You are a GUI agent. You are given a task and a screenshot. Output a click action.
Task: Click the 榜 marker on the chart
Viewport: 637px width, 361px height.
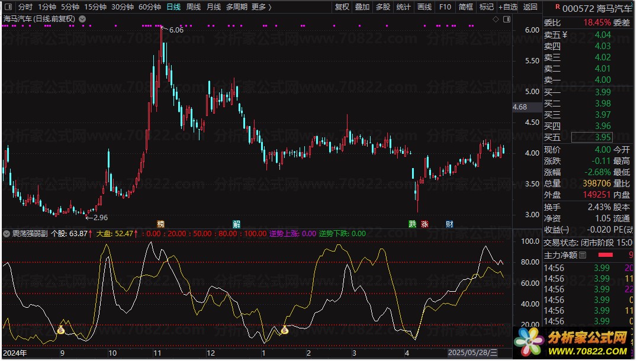(x=161, y=224)
